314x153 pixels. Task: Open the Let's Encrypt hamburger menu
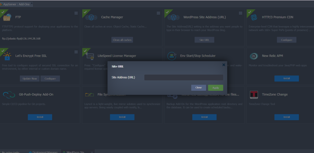pos(76,52)
